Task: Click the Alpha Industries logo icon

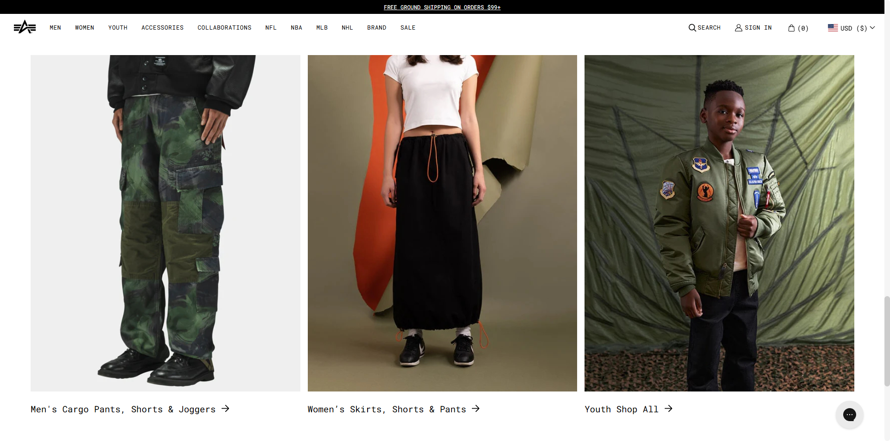Action: point(25,27)
